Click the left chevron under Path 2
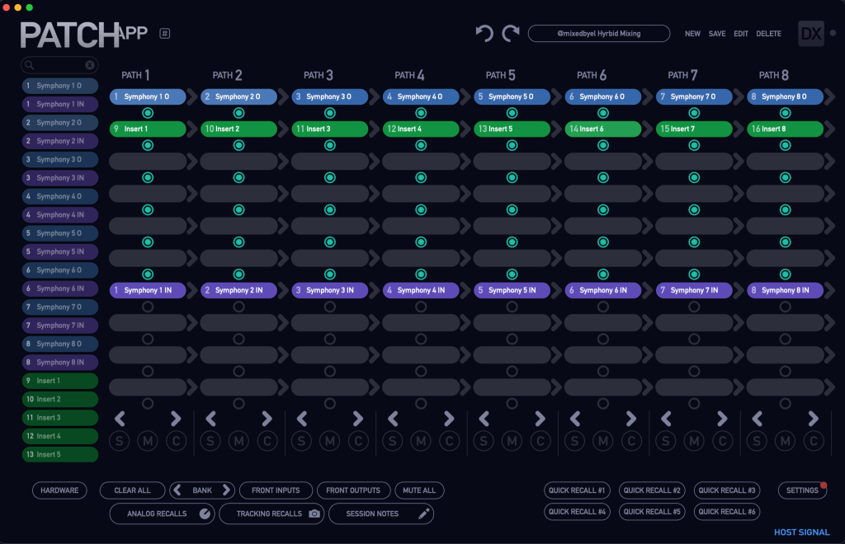 point(210,419)
